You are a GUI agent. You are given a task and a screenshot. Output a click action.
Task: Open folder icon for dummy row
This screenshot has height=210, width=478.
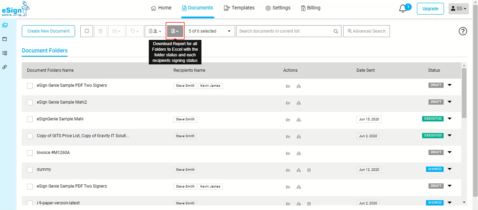point(288,170)
